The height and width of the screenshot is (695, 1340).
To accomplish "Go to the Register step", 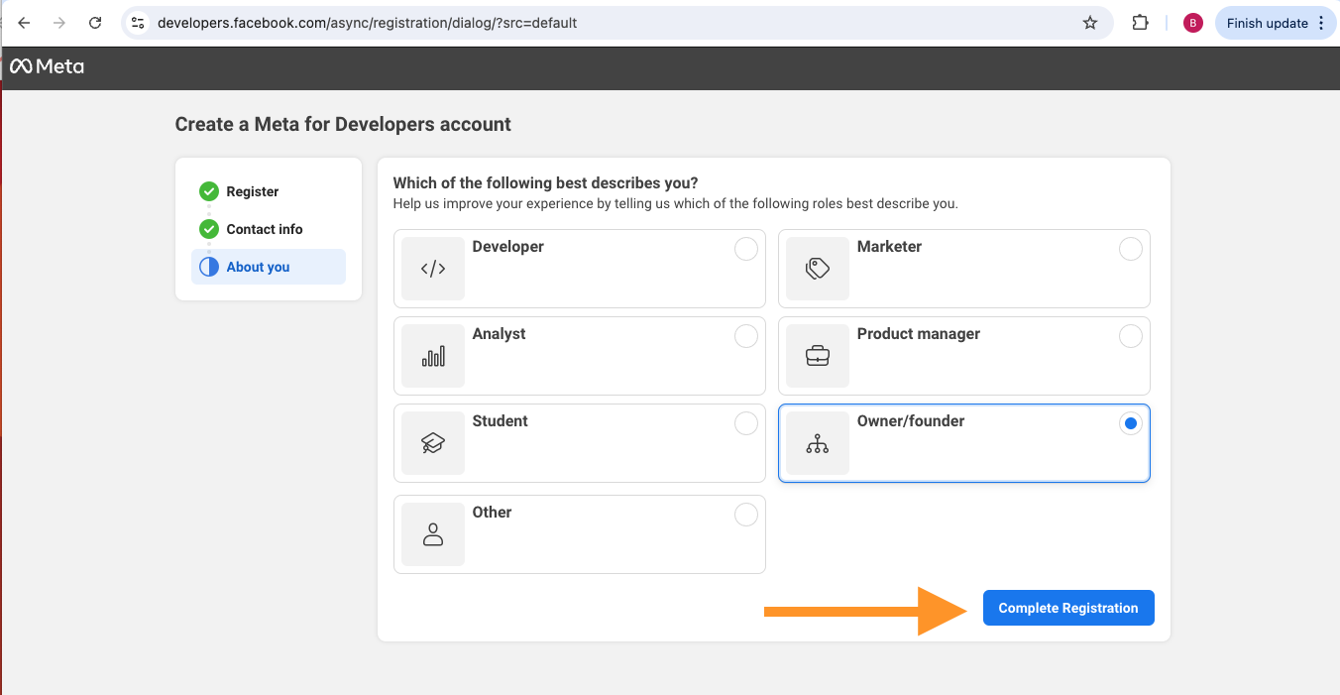I will pos(252,191).
